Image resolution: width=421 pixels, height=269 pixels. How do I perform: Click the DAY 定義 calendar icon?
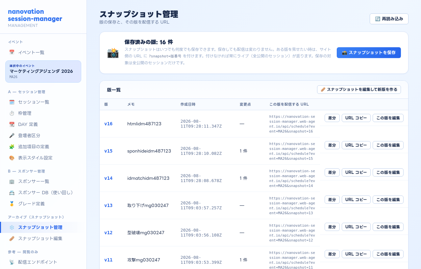pos(12,124)
